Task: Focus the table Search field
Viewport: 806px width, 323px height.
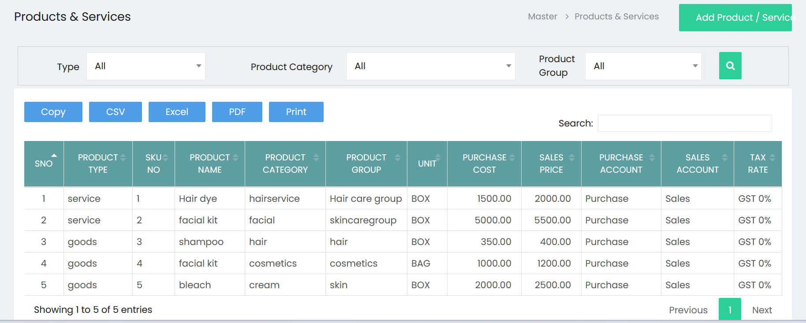Action: point(685,123)
